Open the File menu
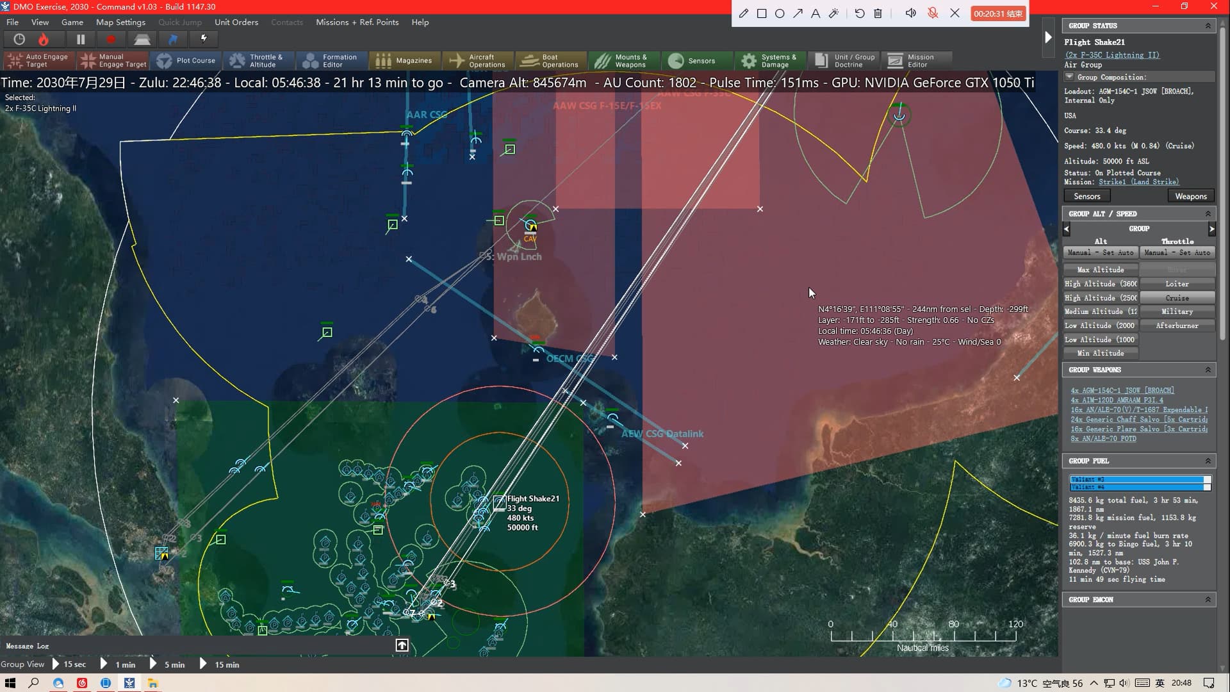Screen dimensions: 1230x692 pyautogui.click(x=12, y=22)
